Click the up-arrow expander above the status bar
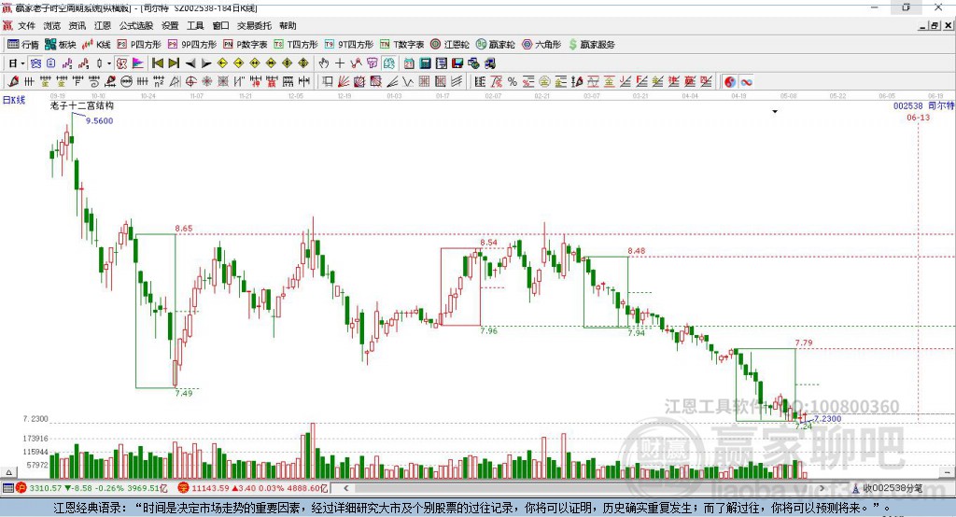 pyautogui.click(x=8, y=472)
